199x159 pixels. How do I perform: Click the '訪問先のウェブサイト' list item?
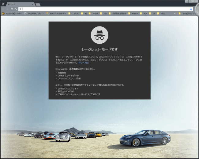tap(68, 89)
